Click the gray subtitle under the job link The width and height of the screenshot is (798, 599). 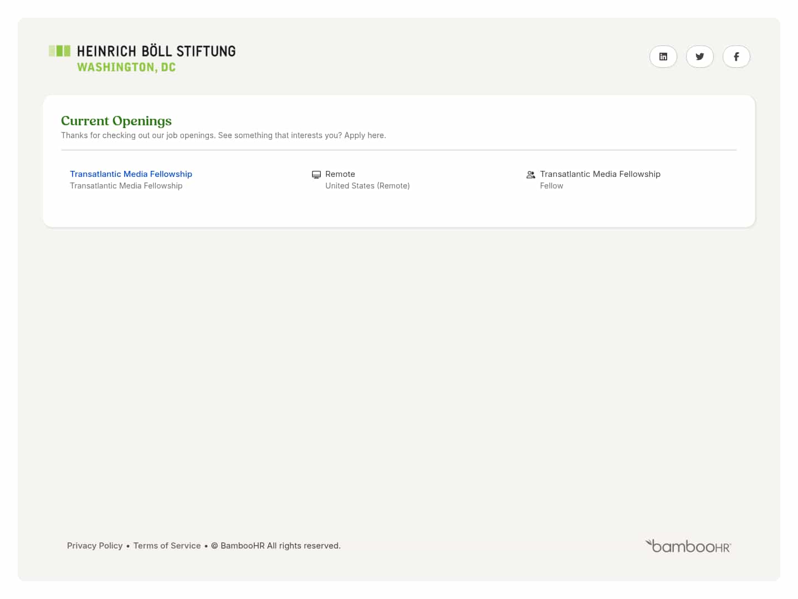coord(126,186)
